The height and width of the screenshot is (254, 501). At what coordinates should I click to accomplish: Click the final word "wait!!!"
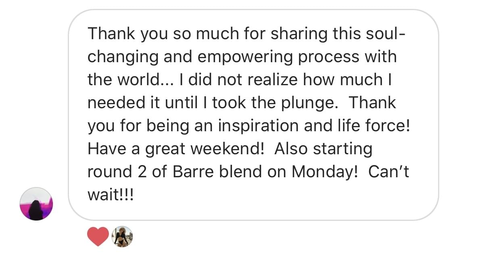[110, 196]
